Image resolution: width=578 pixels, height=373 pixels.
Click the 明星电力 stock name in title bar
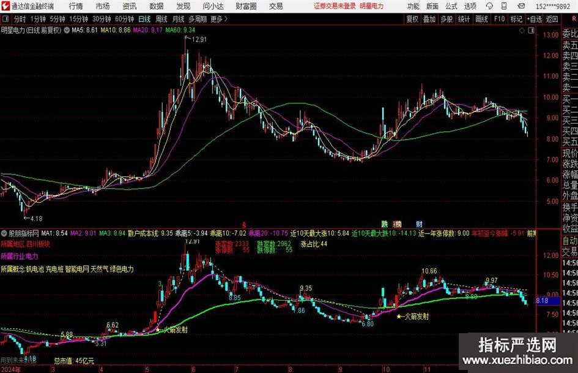pos(372,6)
